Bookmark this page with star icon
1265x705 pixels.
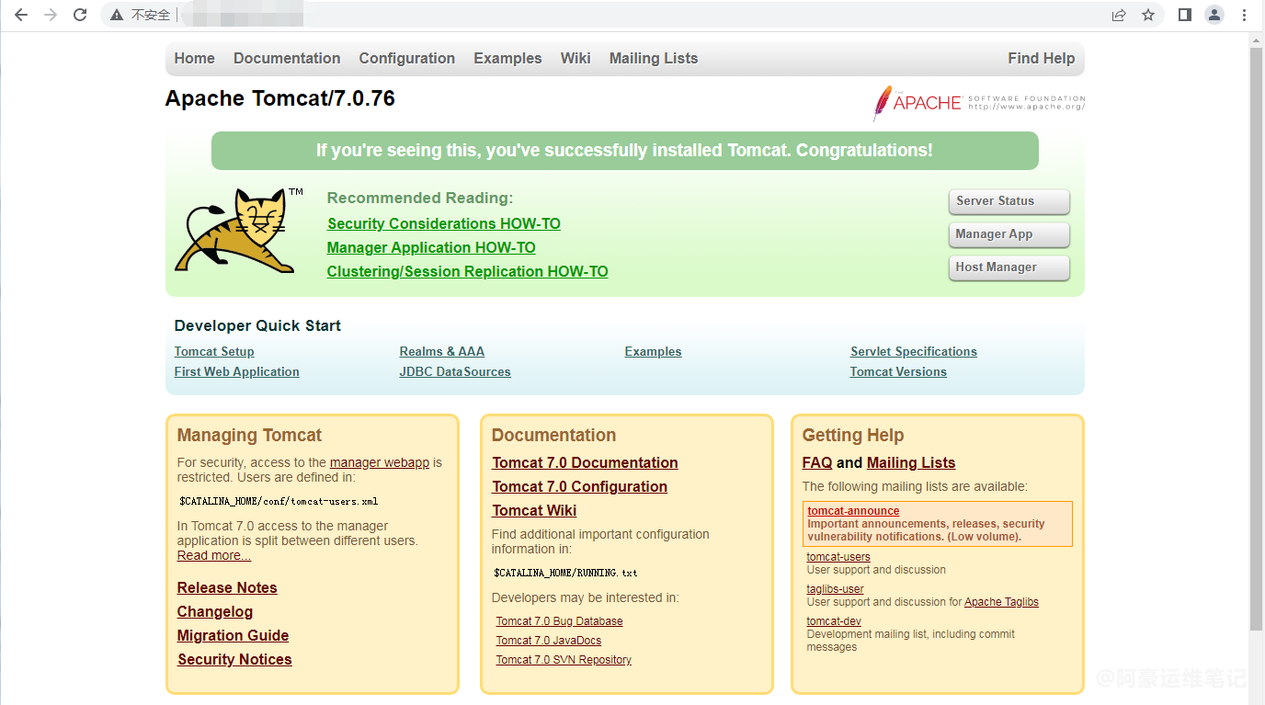[1148, 15]
